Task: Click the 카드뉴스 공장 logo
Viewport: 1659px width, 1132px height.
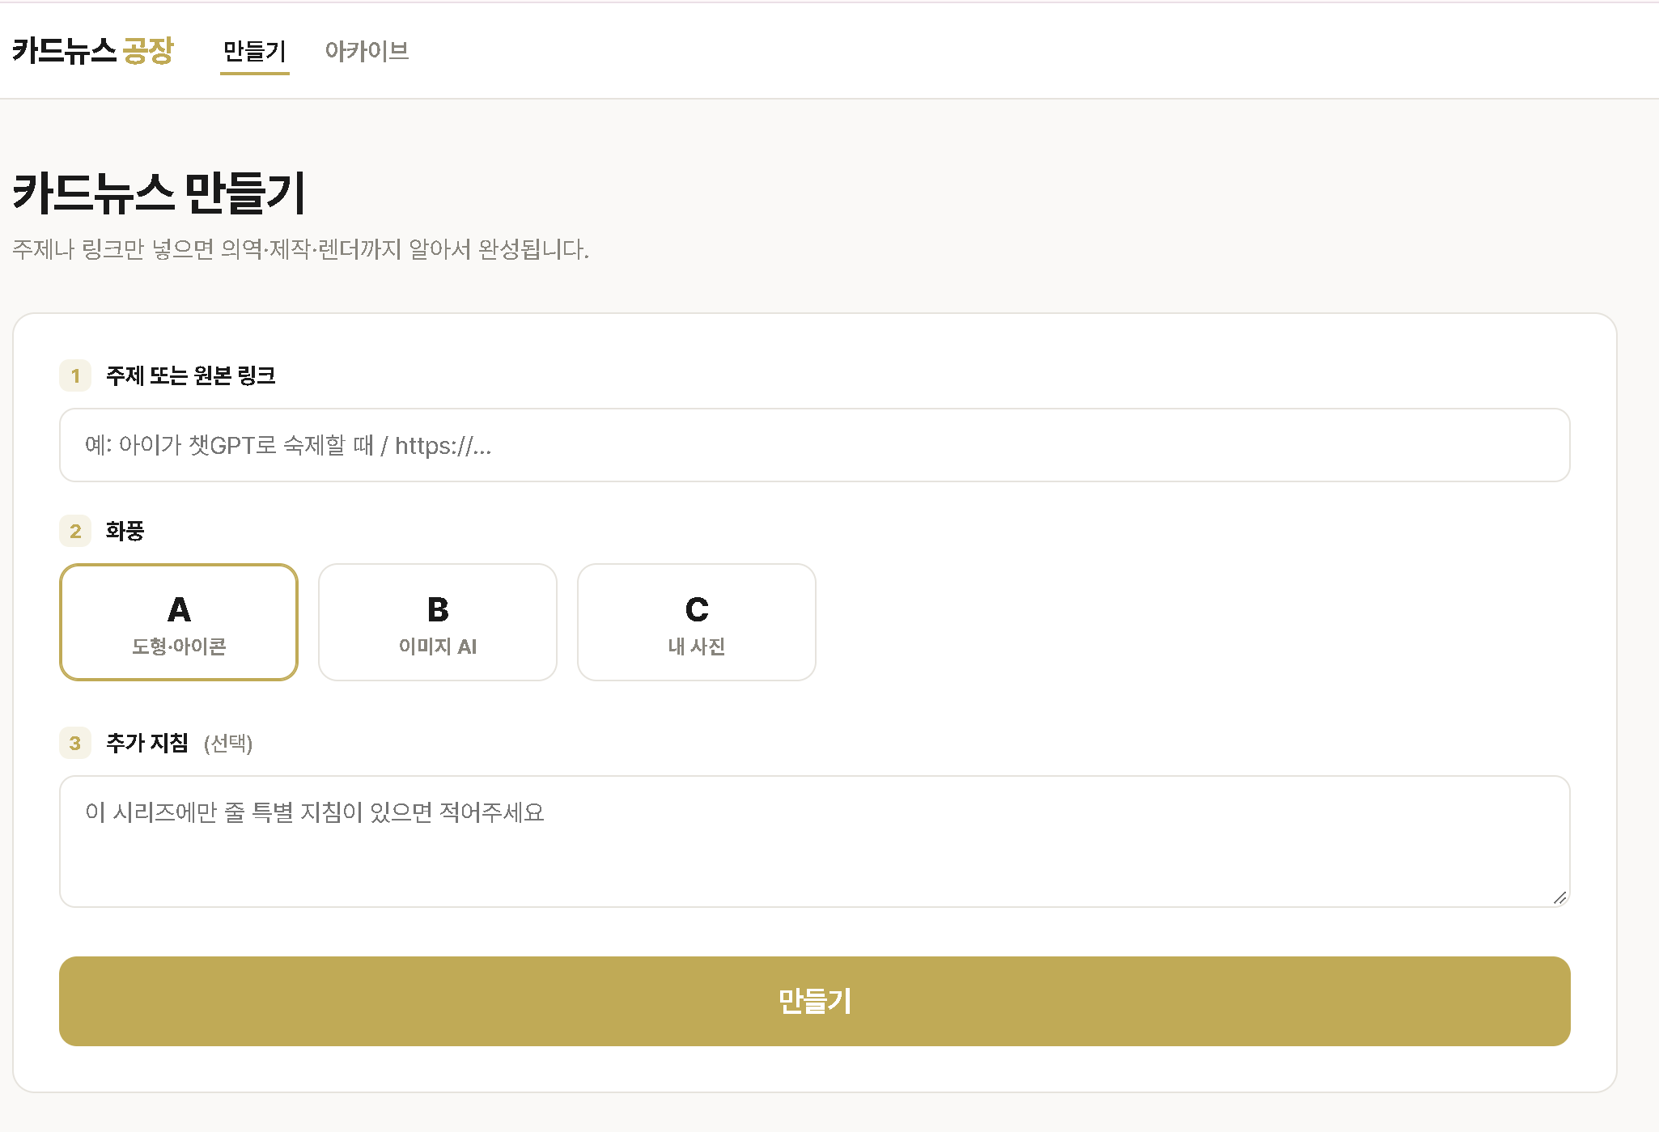Action: tap(93, 51)
